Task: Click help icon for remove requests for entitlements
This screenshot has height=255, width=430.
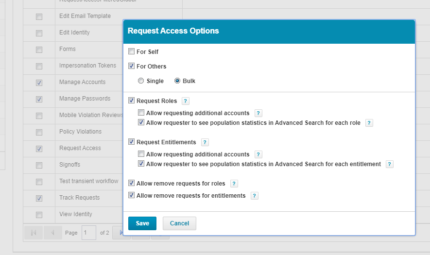Action: [x=254, y=196]
